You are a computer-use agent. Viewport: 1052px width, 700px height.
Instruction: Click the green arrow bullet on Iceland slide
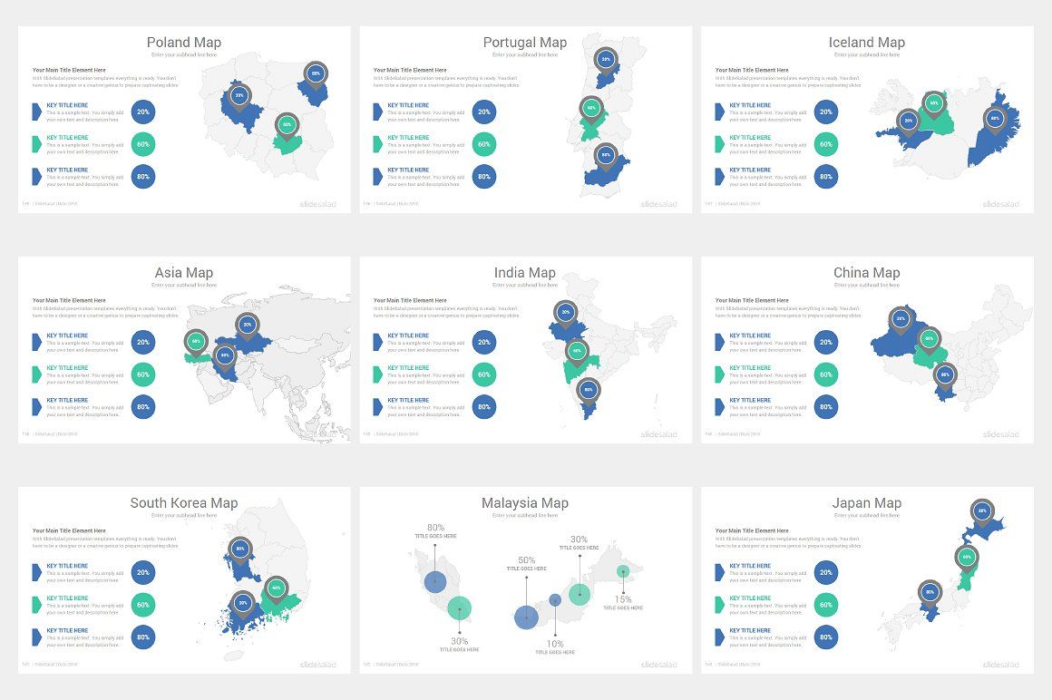(x=721, y=144)
